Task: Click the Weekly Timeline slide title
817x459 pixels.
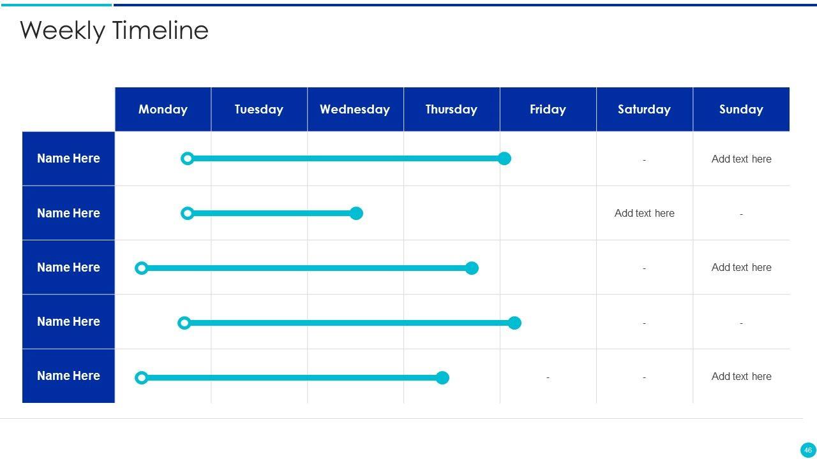Action: (x=114, y=30)
